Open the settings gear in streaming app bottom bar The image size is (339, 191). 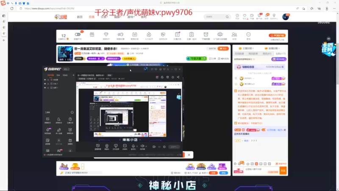[x=164, y=147]
